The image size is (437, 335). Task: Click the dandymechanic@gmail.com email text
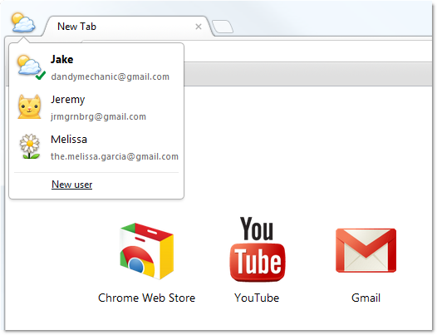tap(110, 76)
